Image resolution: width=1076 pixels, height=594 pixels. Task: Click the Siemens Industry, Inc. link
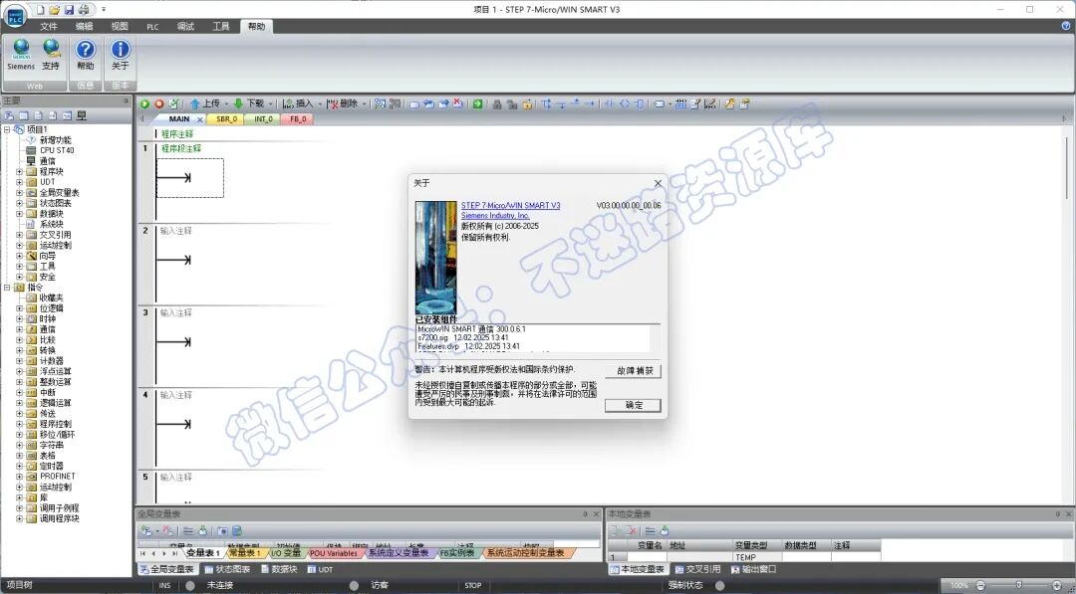(495, 215)
